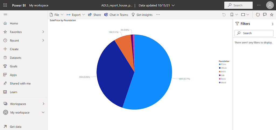Image resolution: width=276 pixels, height=130 pixels.
Task: Click the Learn book icon
Action: click(5, 92)
